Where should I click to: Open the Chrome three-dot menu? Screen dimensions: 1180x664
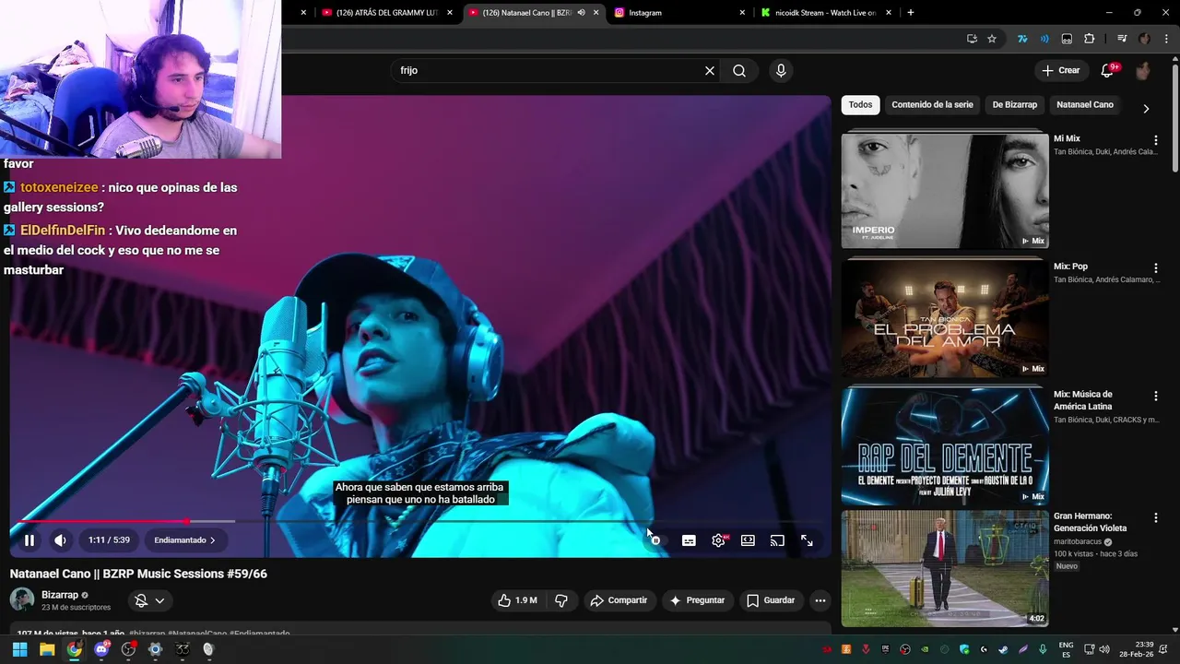coord(1164,39)
